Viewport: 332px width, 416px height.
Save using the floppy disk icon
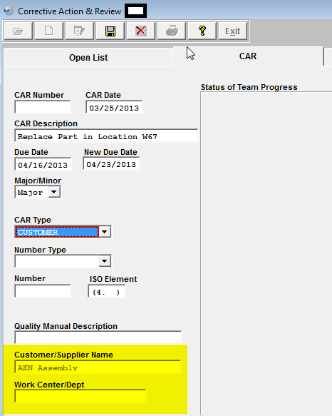pos(110,31)
